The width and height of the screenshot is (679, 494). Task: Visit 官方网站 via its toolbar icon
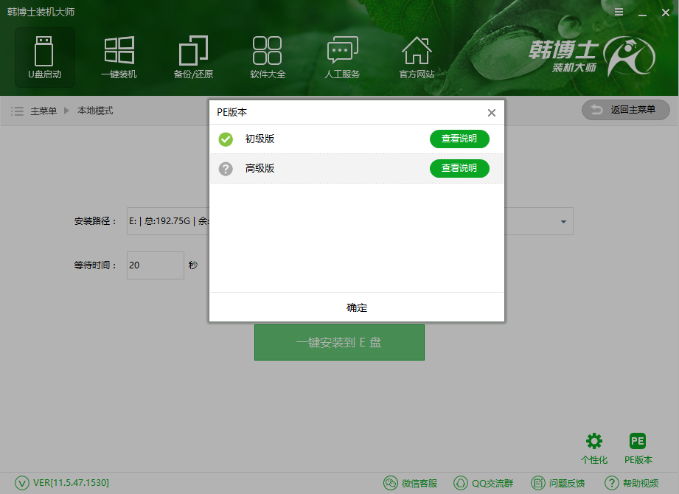tap(416, 57)
